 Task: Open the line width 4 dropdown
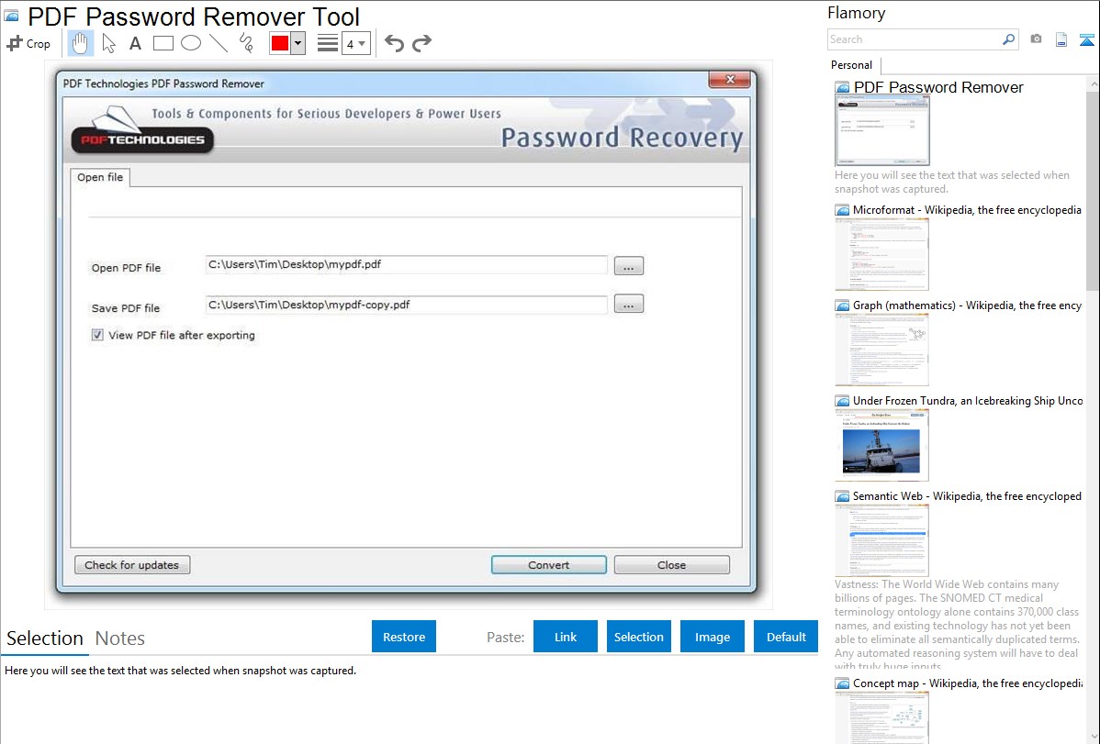[355, 43]
